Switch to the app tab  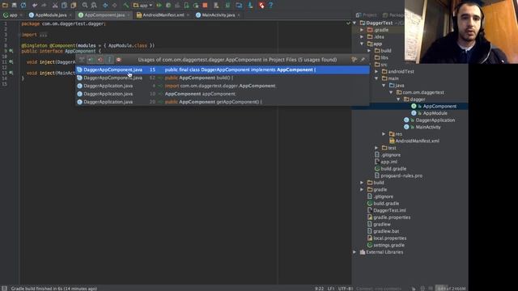point(13,15)
